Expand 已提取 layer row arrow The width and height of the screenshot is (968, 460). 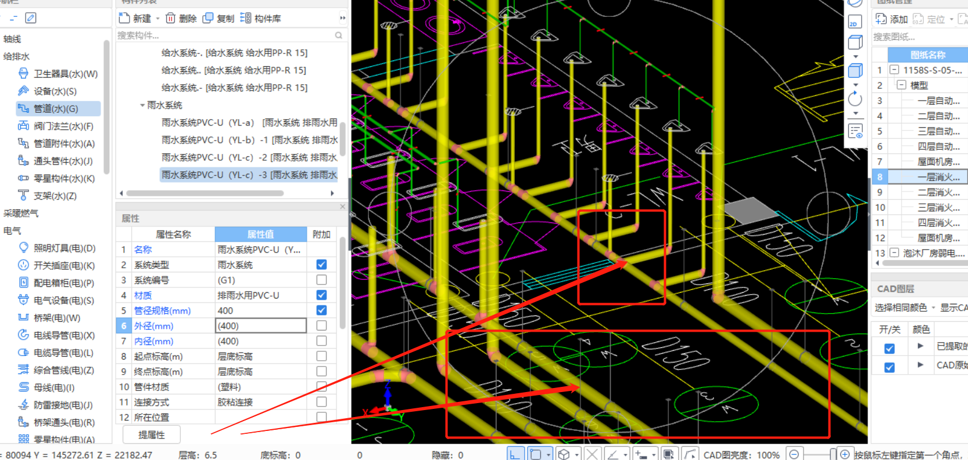920,346
